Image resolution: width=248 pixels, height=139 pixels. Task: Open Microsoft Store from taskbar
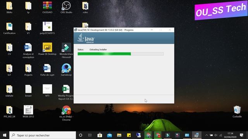pos(100,135)
